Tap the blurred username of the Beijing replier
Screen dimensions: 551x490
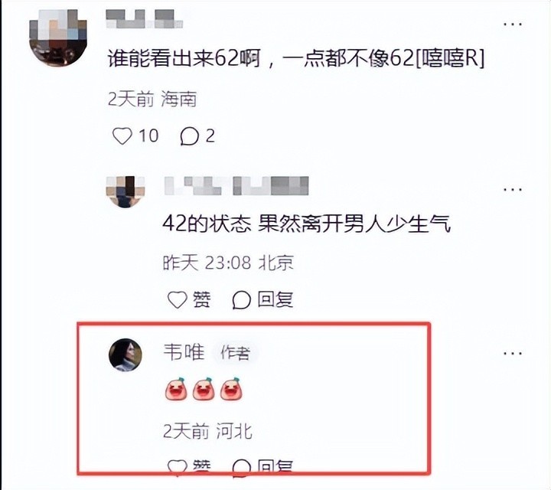(x=236, y=185)
